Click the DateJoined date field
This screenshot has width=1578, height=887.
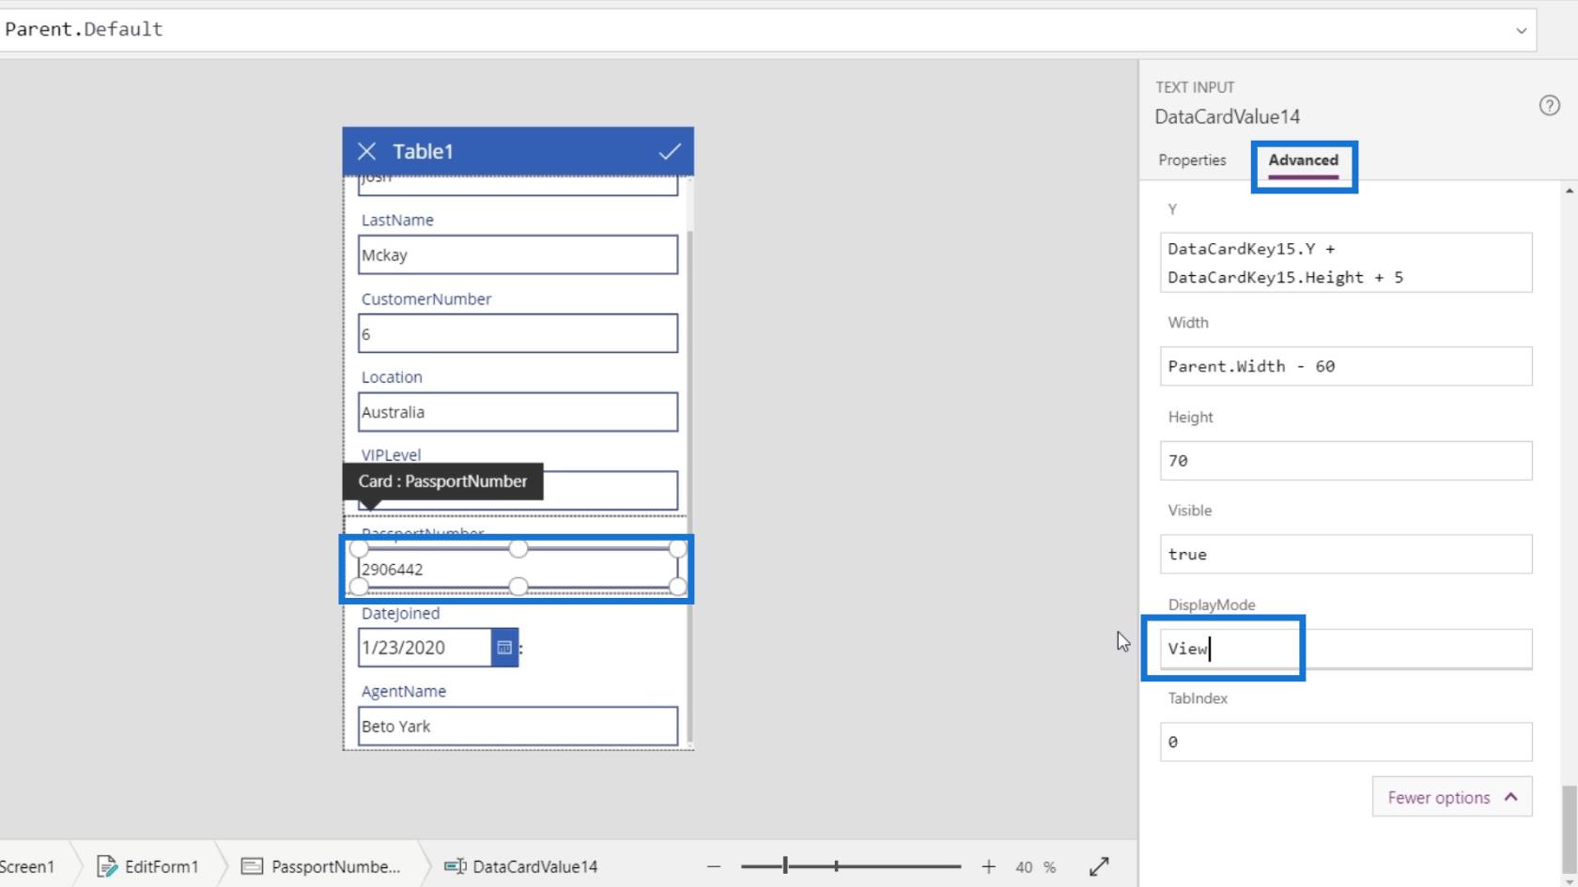(425, 648)
